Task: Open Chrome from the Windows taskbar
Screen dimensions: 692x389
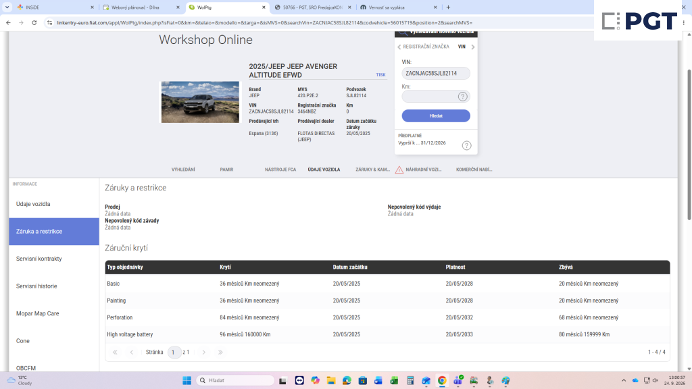Action: (442, 380)
